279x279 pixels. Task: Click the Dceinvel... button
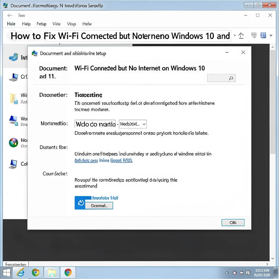(x=99, y=206)
